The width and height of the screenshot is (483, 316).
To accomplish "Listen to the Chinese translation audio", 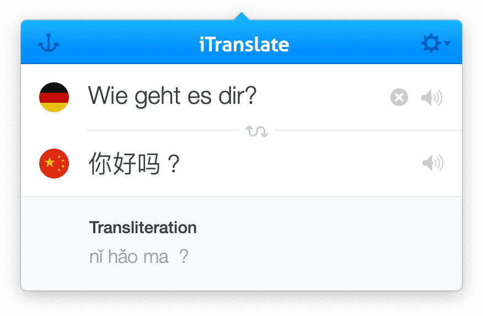I will pyautogui.click(x=432, y=164).
